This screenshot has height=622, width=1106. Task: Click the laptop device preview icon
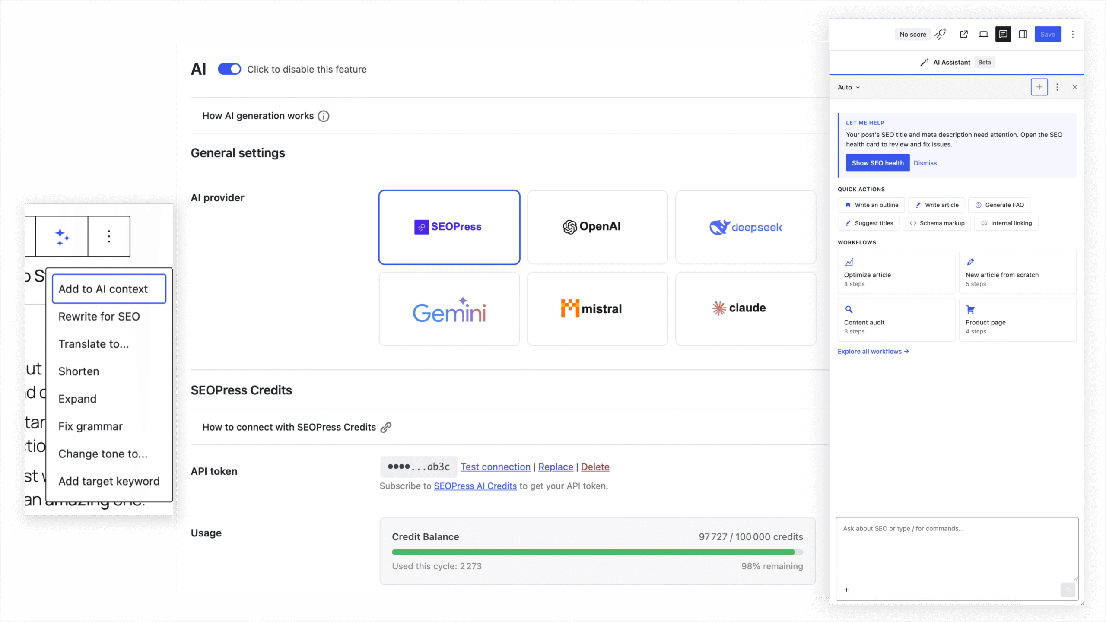(x=984, y=34)
